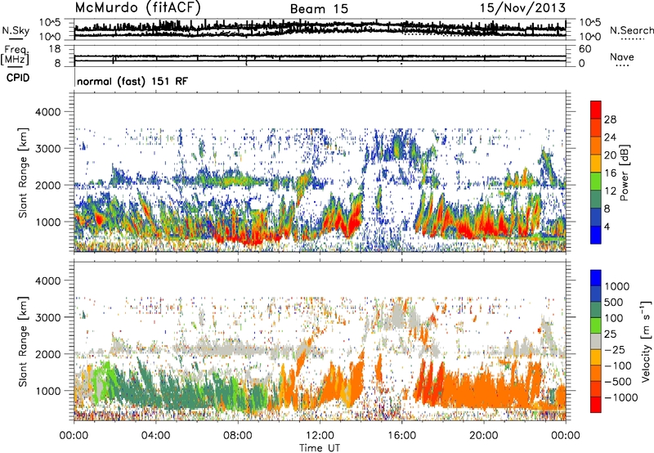Click '3000' tick on the velocity panel axis
The height and width of the screenshot is (453, 654).
coord(47,317)
